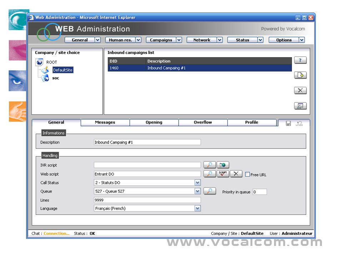
Task: Click the Network menu button
Action: 202,40
